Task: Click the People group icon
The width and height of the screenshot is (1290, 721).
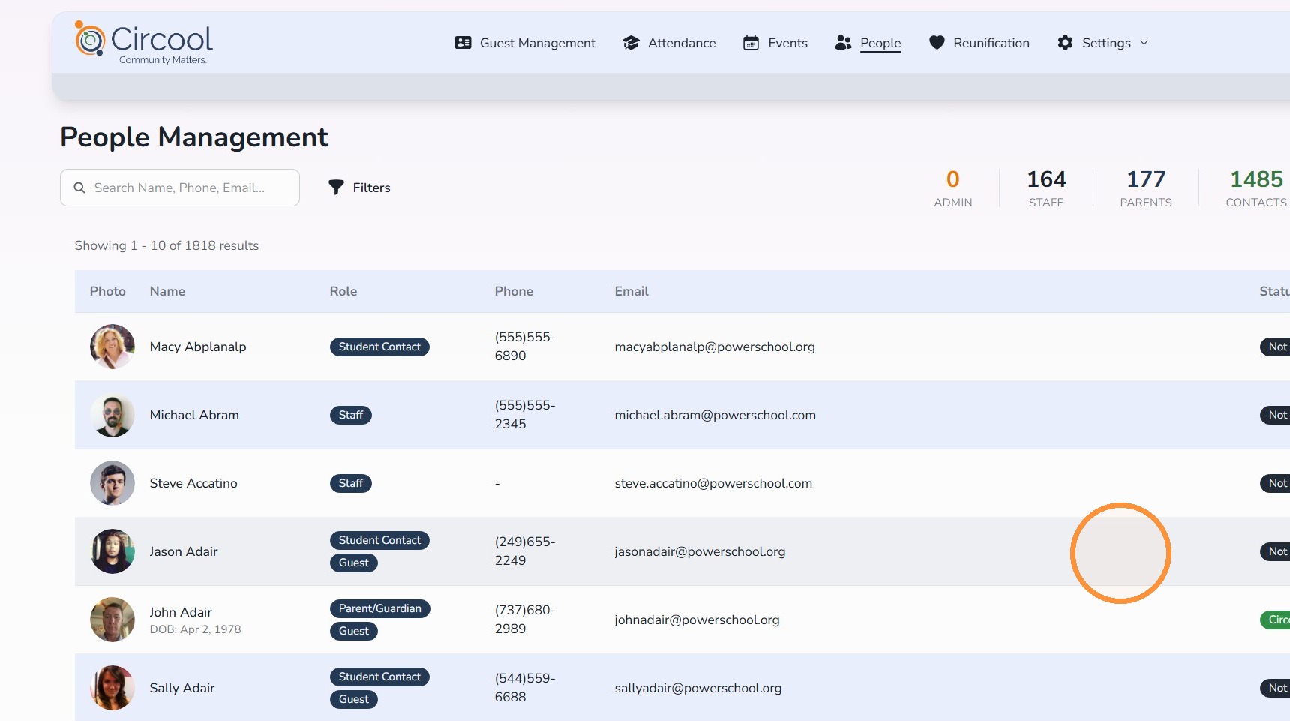Action: tap(843, 43)
